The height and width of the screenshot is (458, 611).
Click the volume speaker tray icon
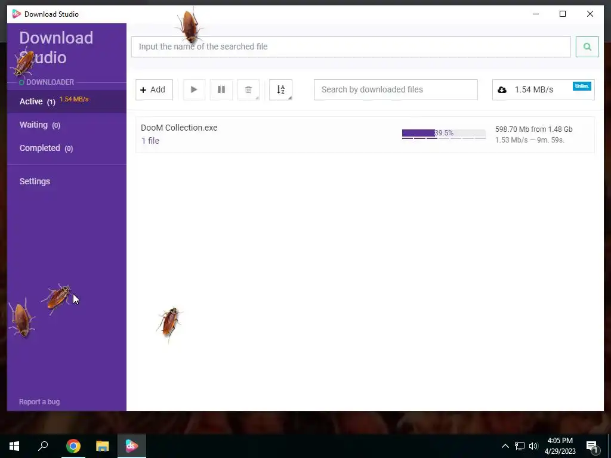click(534, 446)
